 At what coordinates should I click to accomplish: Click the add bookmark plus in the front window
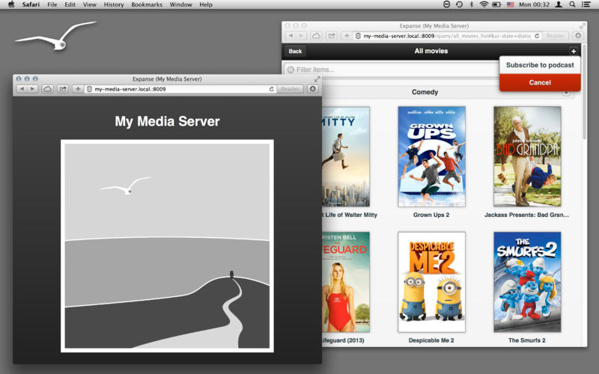[78, 89]
